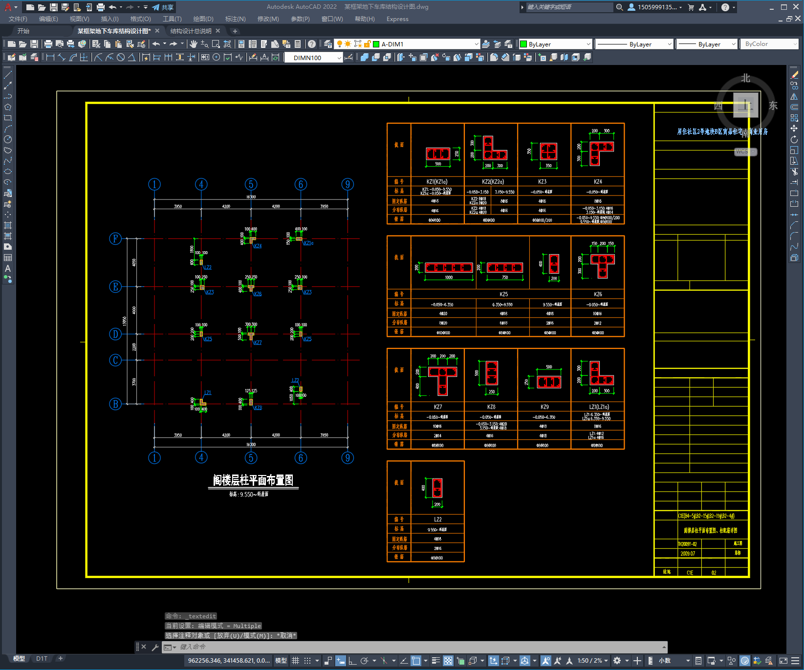Click the Help question mark icon

point(312,44)
